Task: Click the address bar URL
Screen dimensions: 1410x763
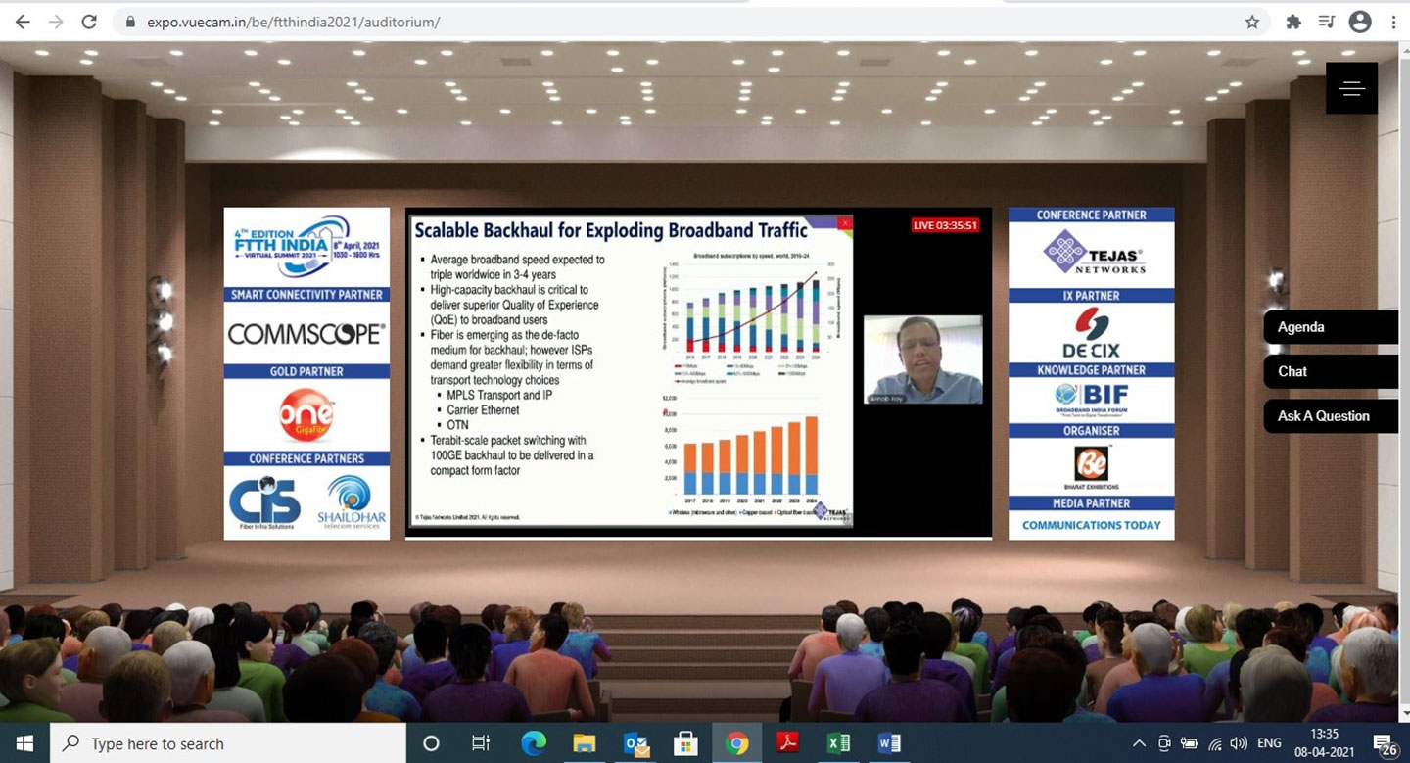Action: (x=294, y=22)
